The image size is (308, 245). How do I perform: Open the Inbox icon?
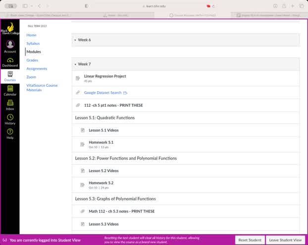pos(10,105)
